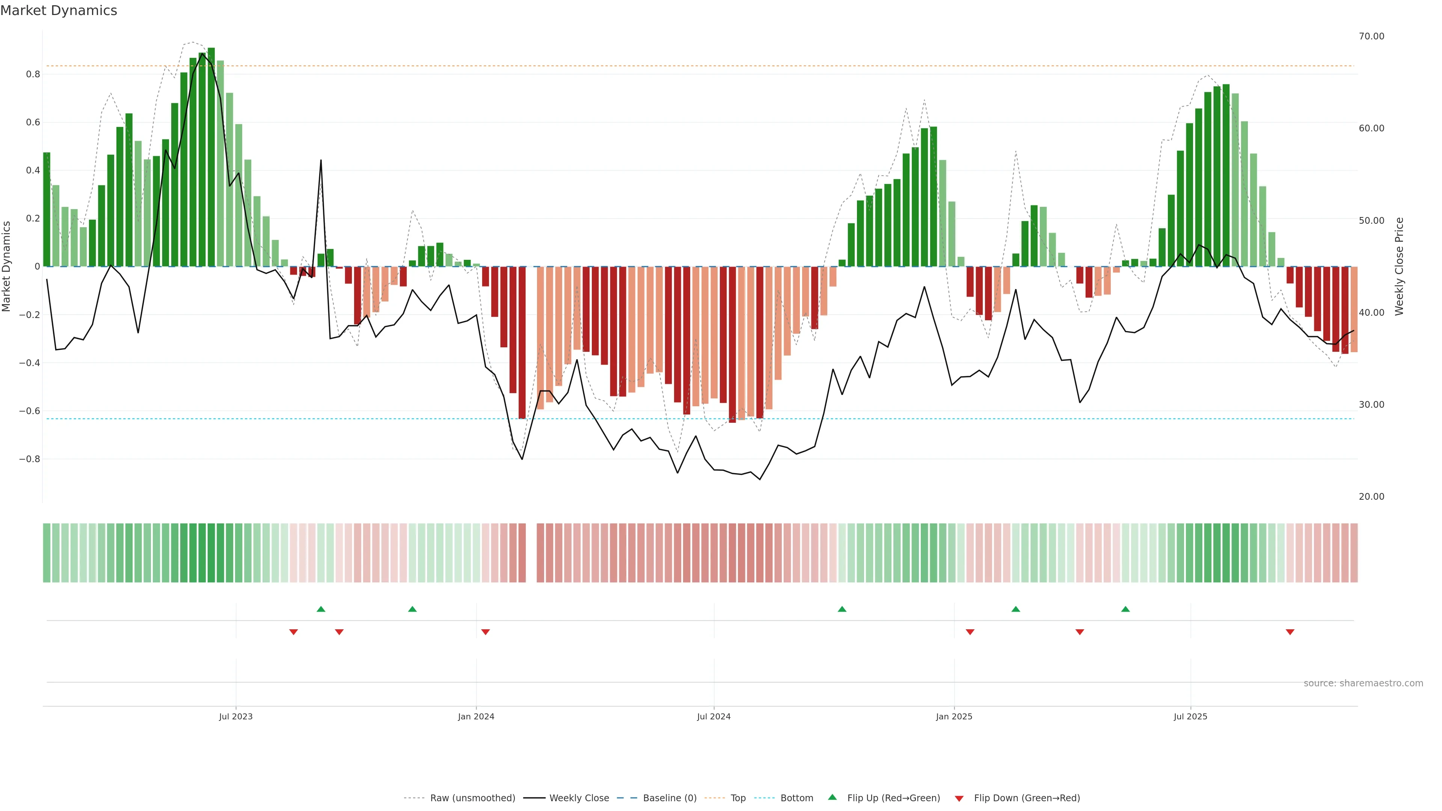The width and height of the screenshot is (1442, 811).
Task: Click the final flip-down marker after Jul 2025
Action: coord(1290,632)
